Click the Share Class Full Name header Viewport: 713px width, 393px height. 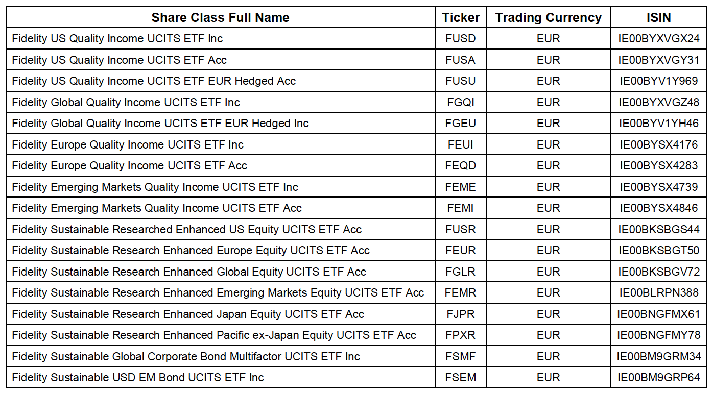click(220, 18)
